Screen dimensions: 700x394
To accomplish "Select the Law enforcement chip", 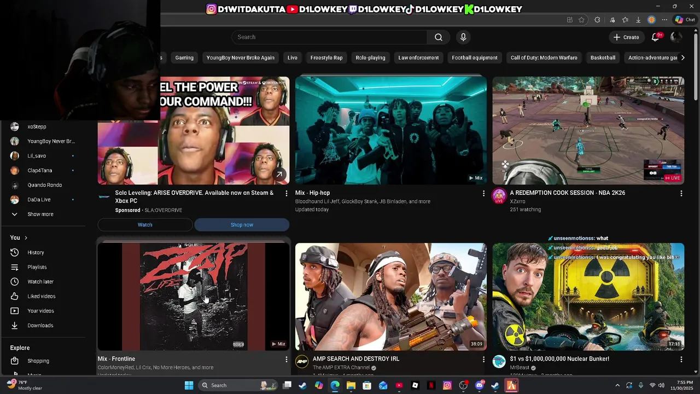I will (418, 57).
